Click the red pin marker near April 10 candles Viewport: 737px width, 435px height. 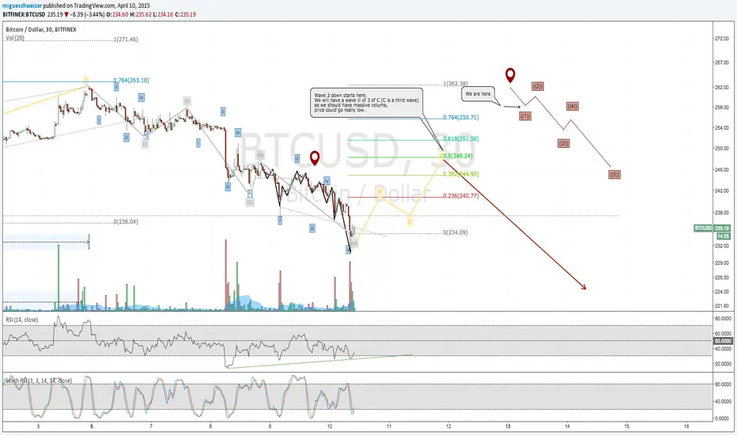coord(315,158)
